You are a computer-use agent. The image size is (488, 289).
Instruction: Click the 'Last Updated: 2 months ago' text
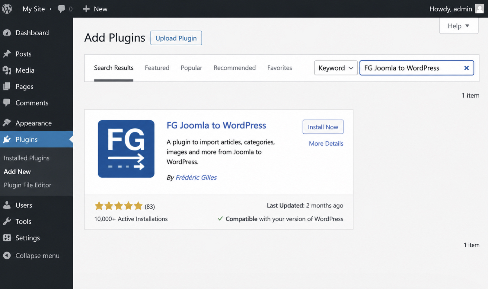pos(305,205)
